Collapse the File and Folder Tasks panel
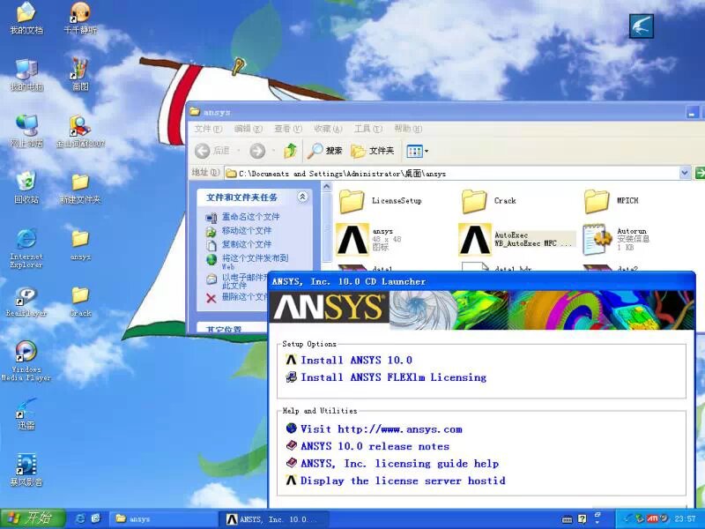 click(302, 197)
